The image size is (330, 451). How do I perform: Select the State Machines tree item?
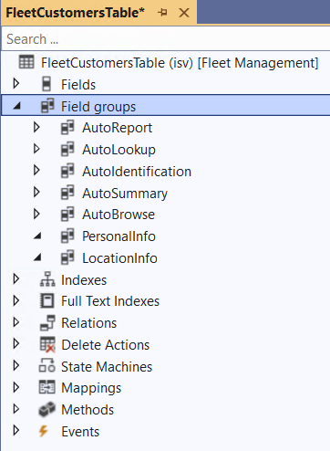point(107,367)
